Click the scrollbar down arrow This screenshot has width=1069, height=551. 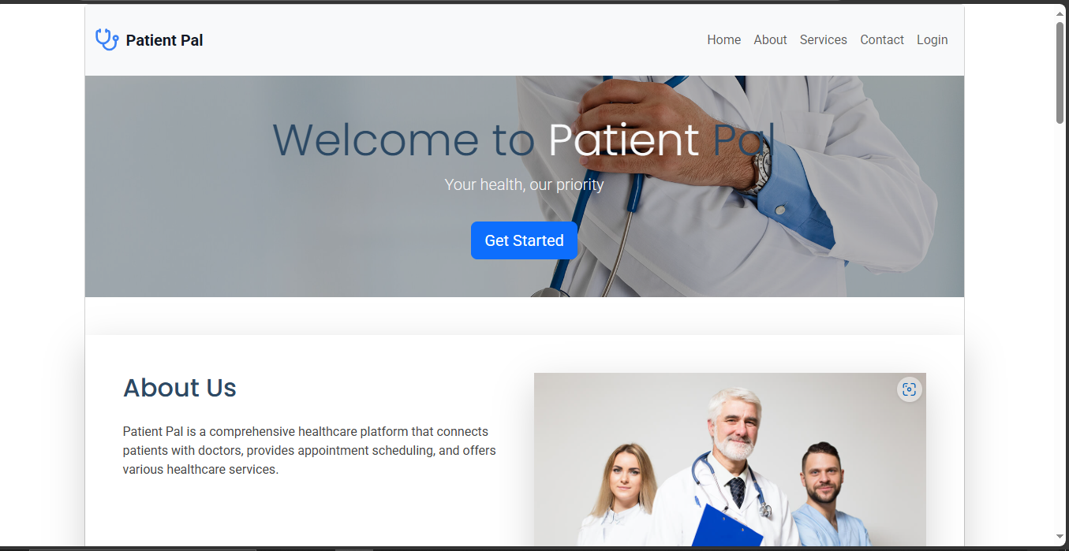tap(1060, 536)
